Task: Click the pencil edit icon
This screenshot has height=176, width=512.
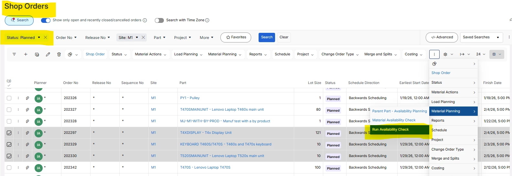Action: pos(48,54)
